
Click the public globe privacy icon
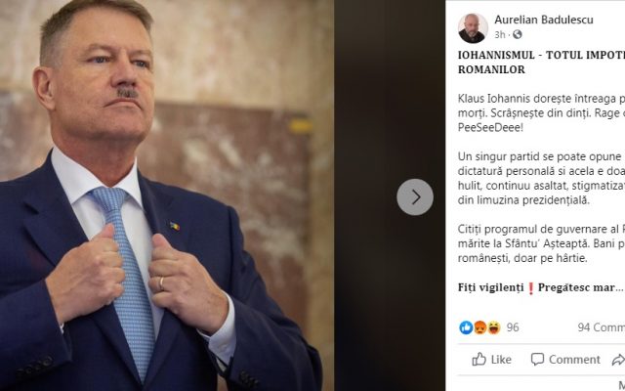[x=517, y=35]
